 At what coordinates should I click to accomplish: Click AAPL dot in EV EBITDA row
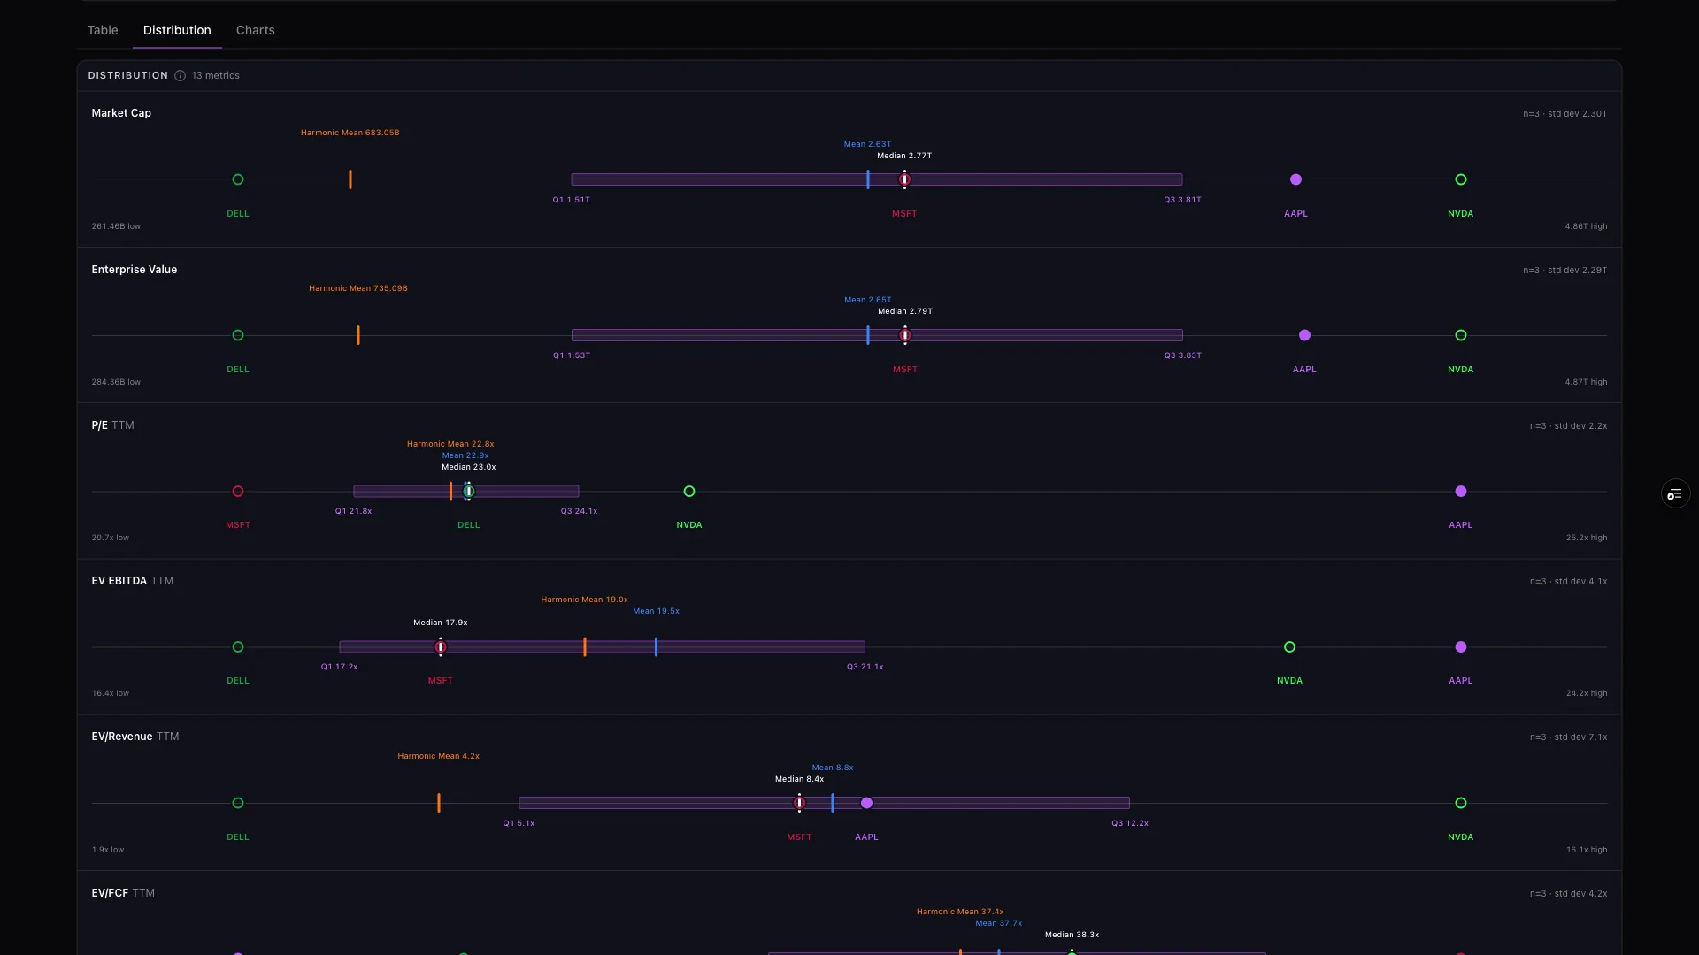(x=1461, y=647)
